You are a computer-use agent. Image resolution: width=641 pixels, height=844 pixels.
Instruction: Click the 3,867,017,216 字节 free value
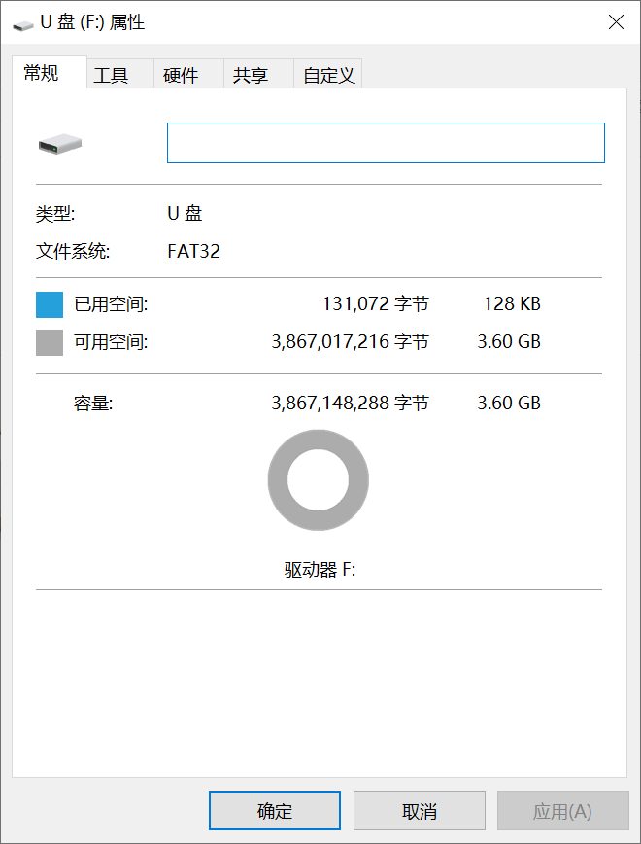pyautogui.click(x=350, y=342)
